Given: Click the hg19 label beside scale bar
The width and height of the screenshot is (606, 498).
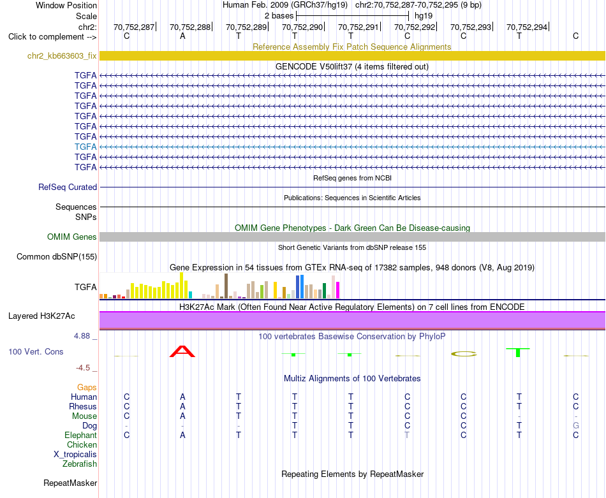Looking at the screenshot, I should [424, 16].
